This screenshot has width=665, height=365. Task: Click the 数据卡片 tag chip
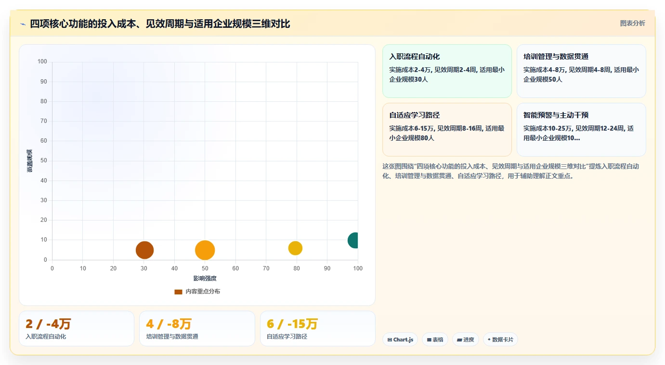point(500,340)
